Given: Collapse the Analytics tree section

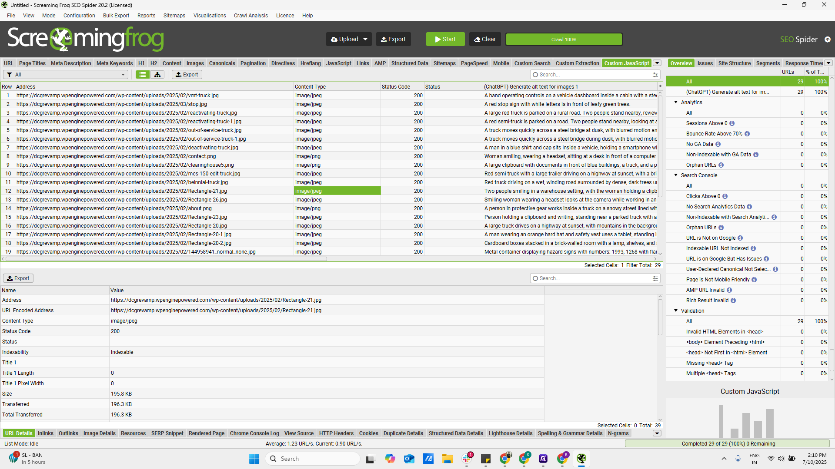Looking at the screenshot, I should click(676, 102).
